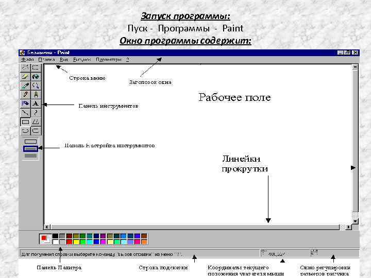Click the Paint icon in title bar
Image resolution: width=371 pixels, height=278 pixels.
[22, 53]
